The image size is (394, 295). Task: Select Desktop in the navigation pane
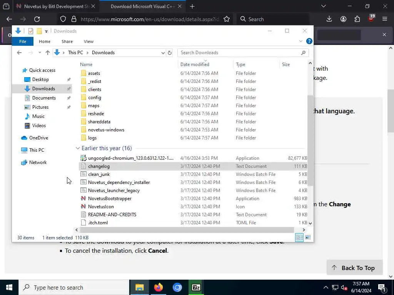(x=40, y=80)
